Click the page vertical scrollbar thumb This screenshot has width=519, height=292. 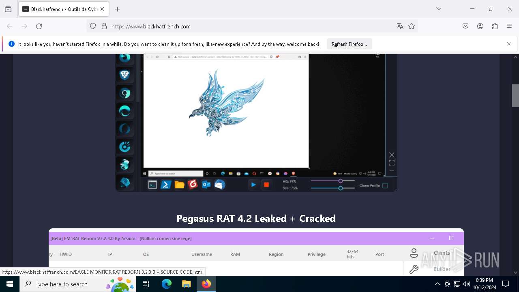[x=515, y=96]
